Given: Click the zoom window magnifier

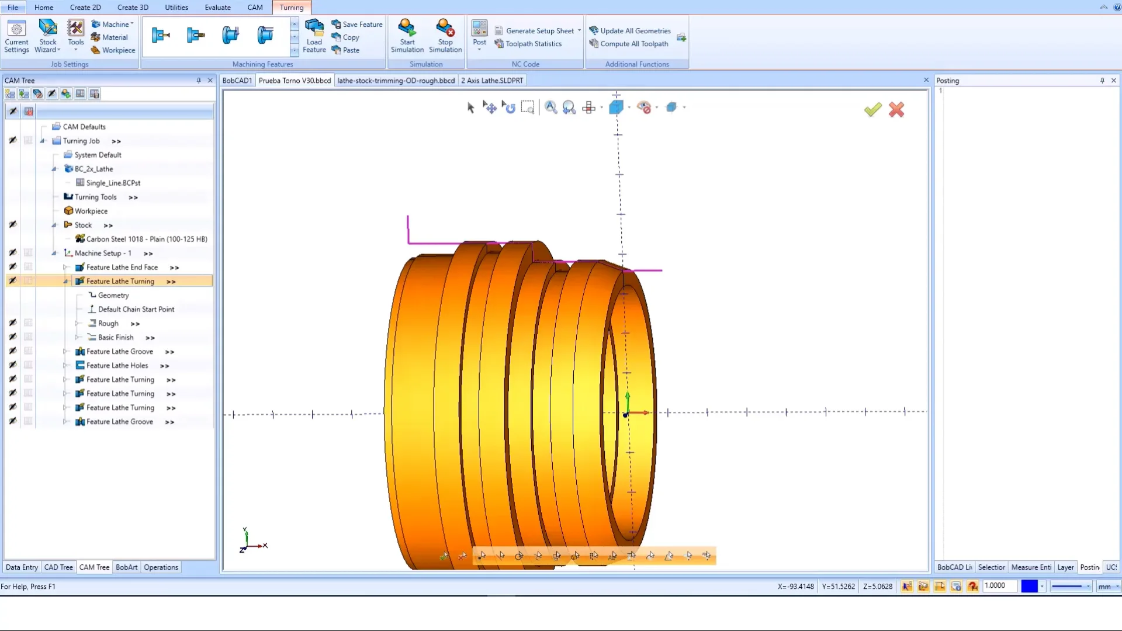Looking at the screenshot, I should pyautogui.click(x=550, y=108).
